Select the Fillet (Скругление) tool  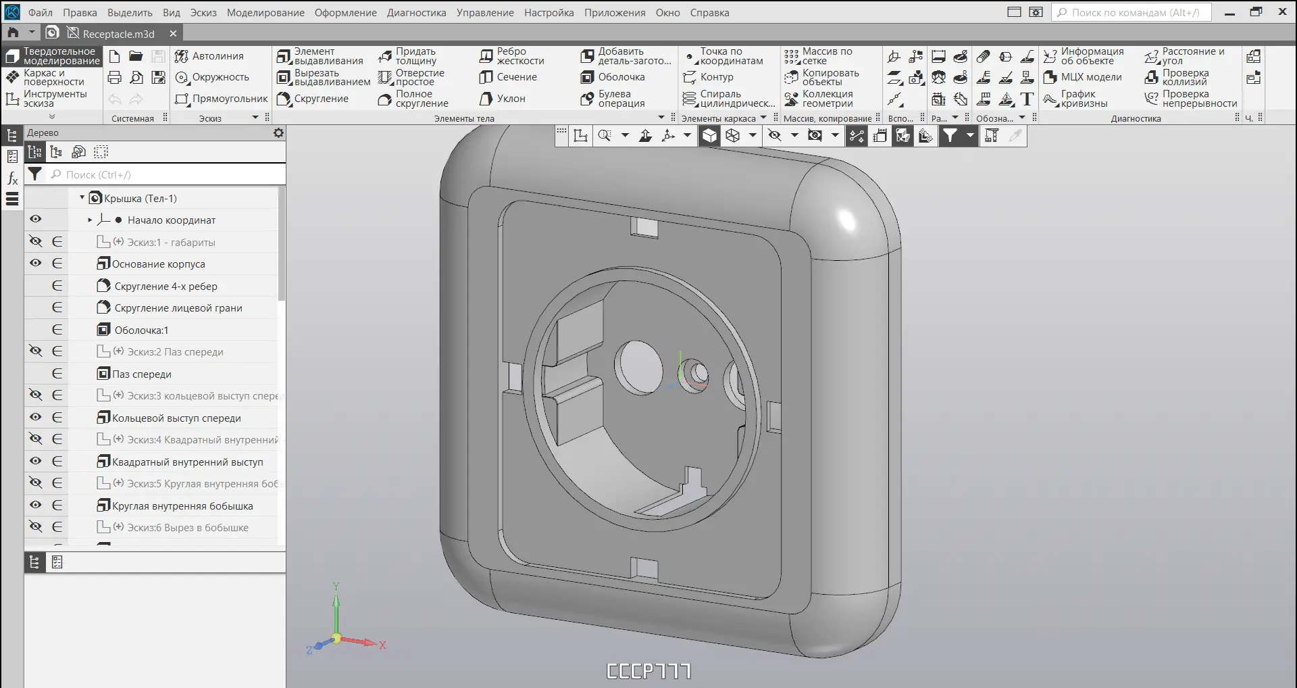click(x=313, y=99)
